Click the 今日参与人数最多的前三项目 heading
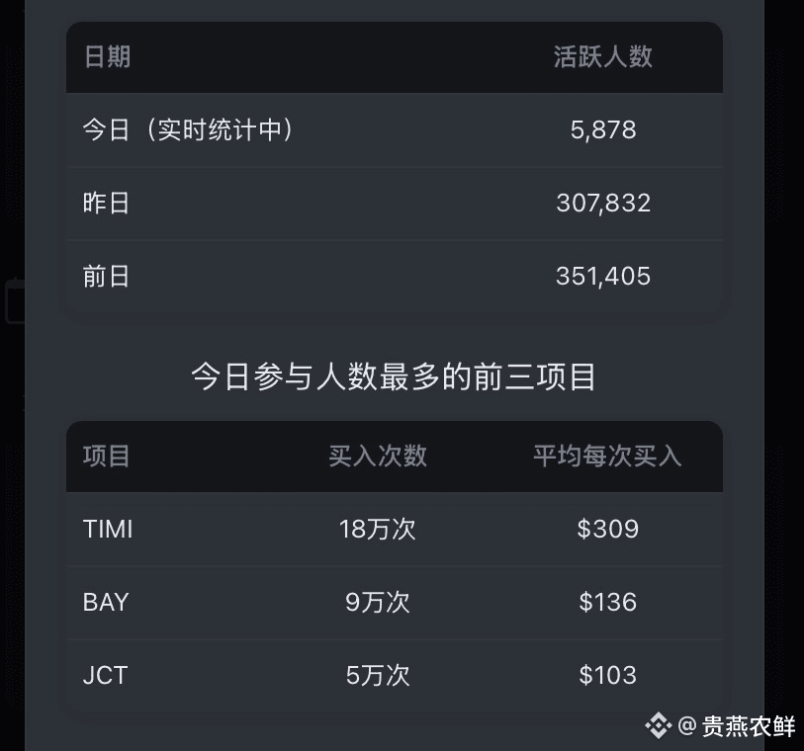This screenshot has width=804, height=751. pos(394,376)
